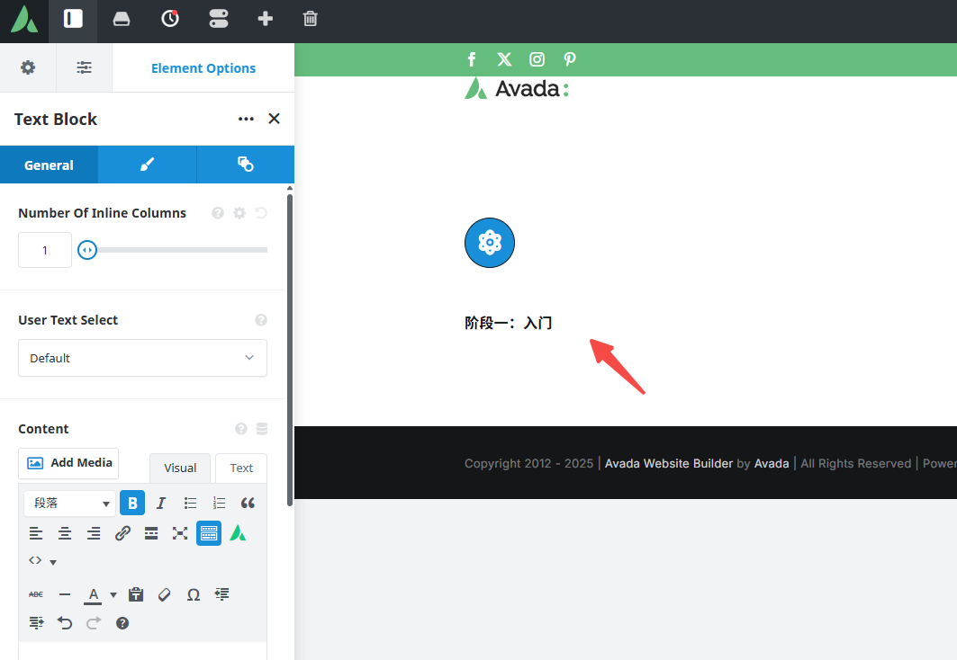Click the plus icon in the top toolbar
957x660 pixels.
(x=265, y=18)
